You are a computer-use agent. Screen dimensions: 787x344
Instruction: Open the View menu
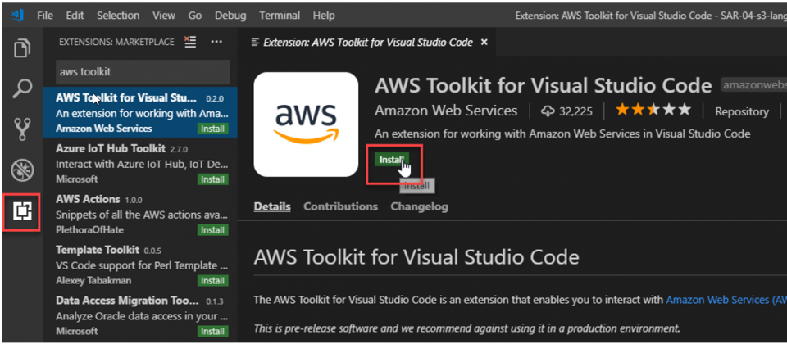click(164, 16)
